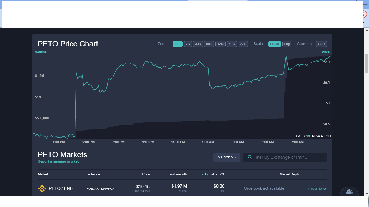Viewport: 369px width, 207px height.
Task: Click the 3:00 PM time axis label
Action: pyautogui.click(x=59, y=142)
